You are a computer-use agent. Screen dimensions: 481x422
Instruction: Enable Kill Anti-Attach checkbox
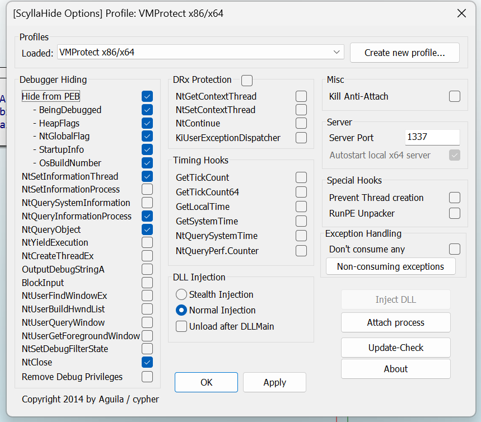pos(455,96)
